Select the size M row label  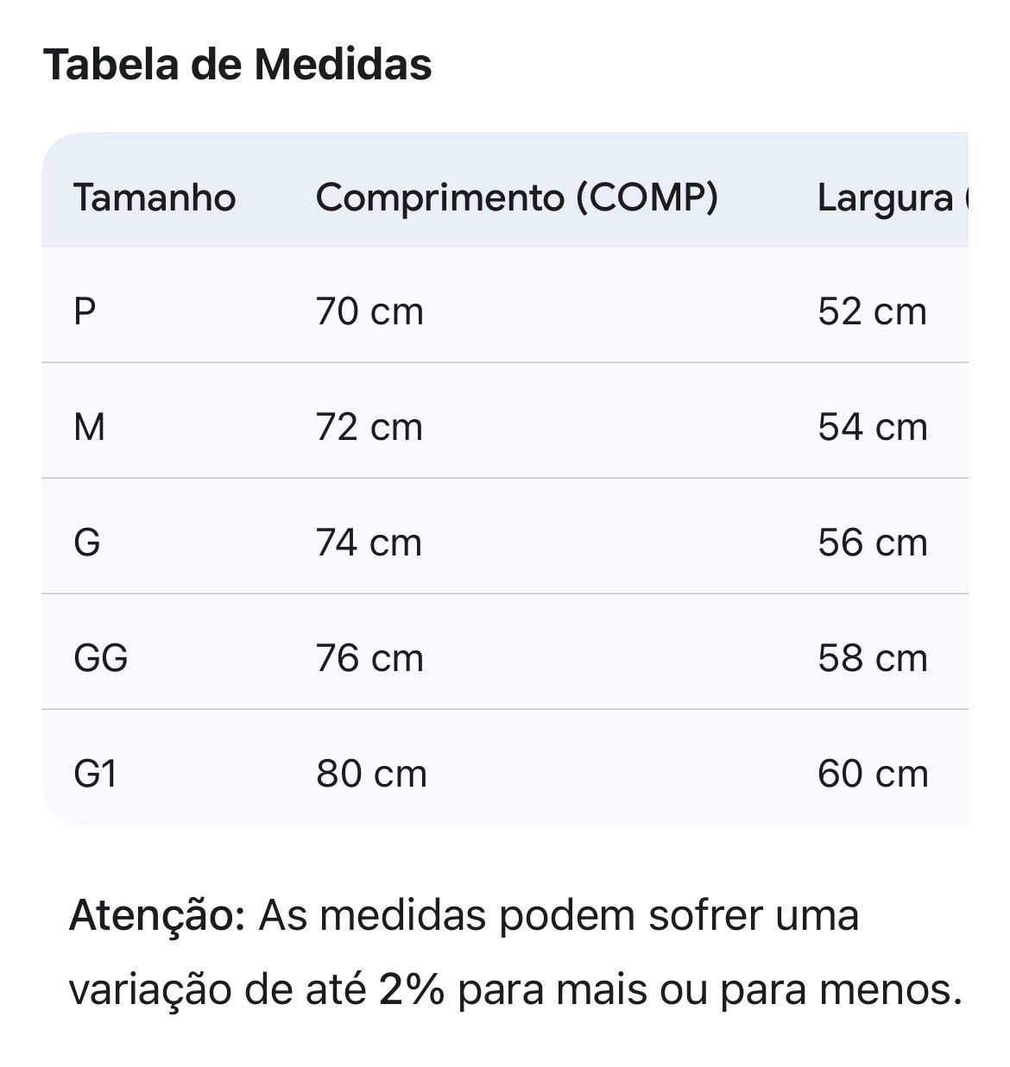[89, 427]
